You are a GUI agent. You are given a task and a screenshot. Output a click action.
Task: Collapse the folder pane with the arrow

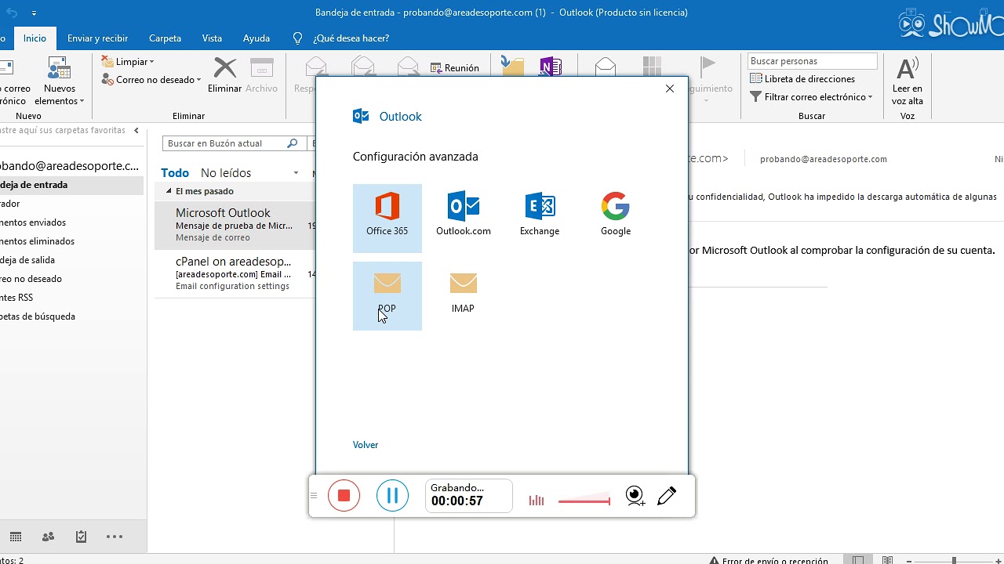pos(136,131)
